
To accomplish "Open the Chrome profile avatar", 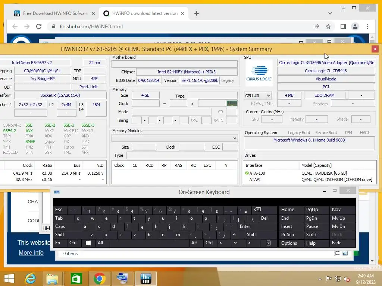I will point(355,26).
